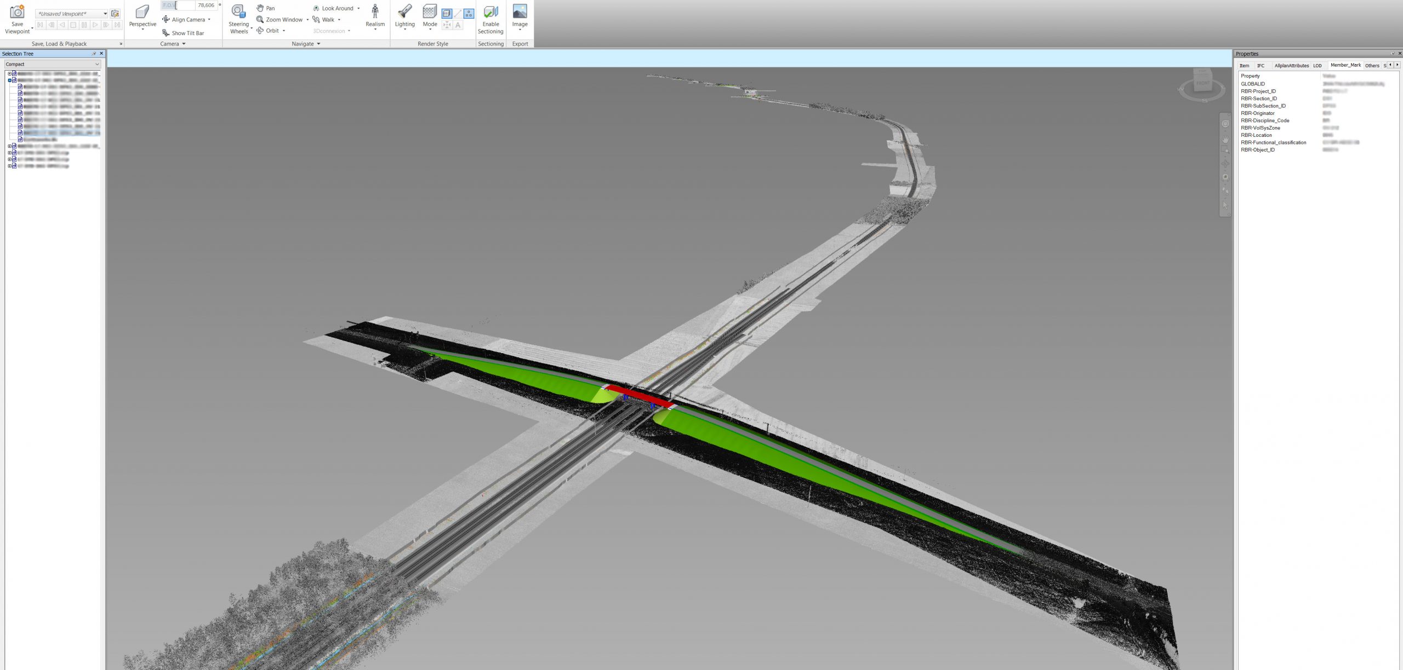Image resolution: width=1403 pixels, height=670 pixels.
Task: Open the Compact selection tree dropdown
Action: click(x=52, y=64)
